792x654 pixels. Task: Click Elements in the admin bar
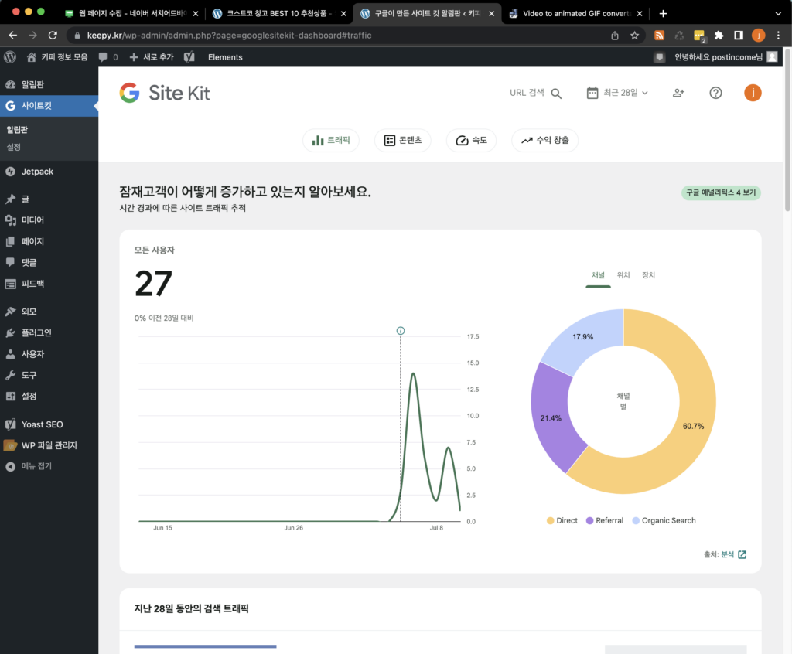225,57
